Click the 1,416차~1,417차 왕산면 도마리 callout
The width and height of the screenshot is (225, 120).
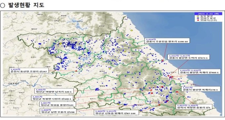188,57
